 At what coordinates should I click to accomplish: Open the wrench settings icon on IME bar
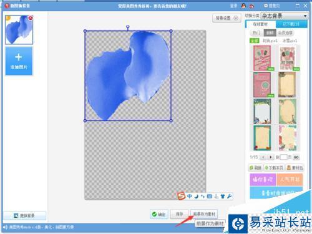[229, 196]
